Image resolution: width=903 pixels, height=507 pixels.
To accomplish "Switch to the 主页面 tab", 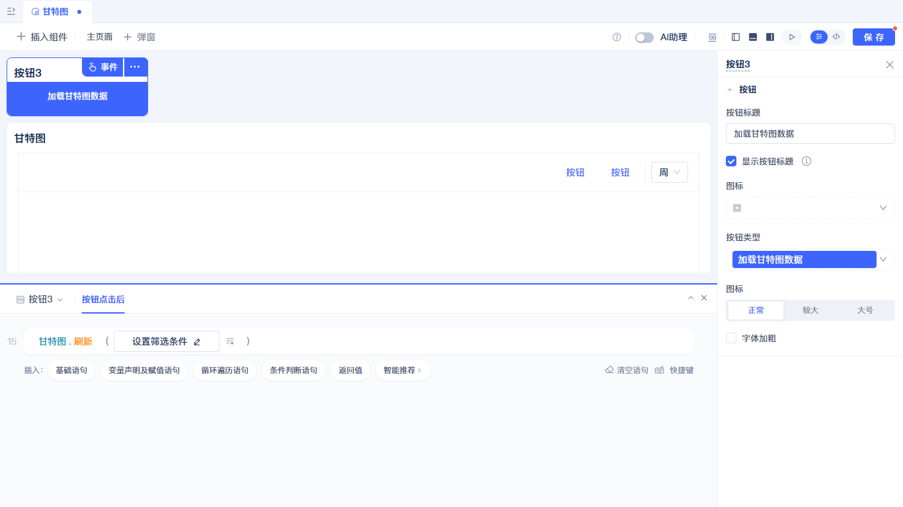I will coord(100,37).
